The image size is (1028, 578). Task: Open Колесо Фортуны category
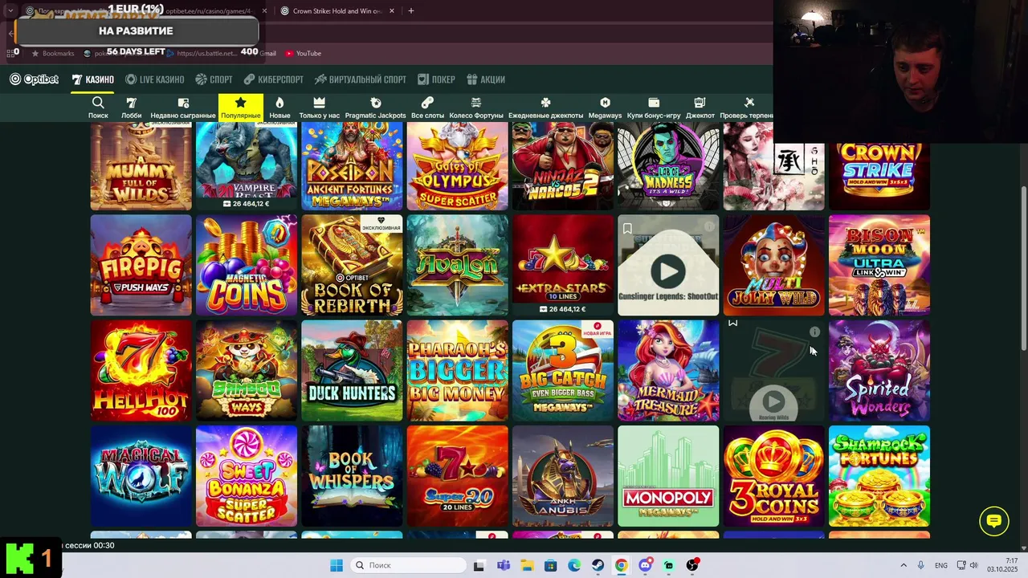(x=476, y=108)
